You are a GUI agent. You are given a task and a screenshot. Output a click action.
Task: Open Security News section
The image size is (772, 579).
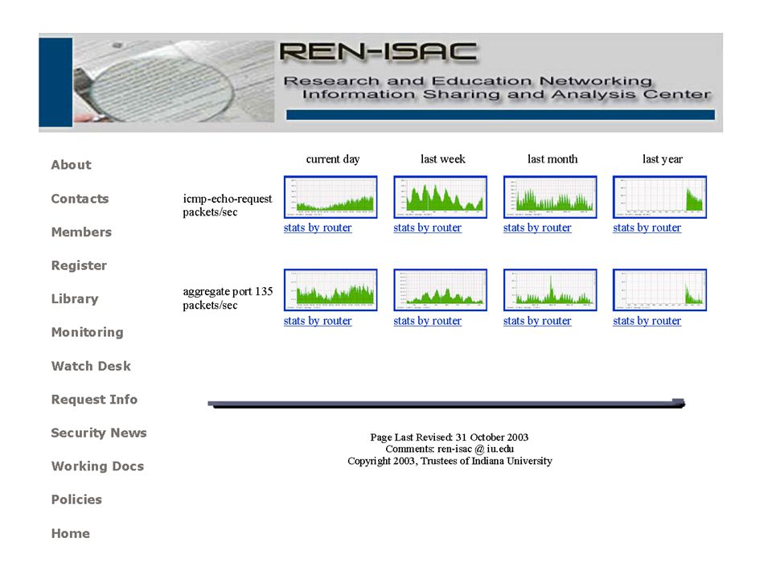(x=99, y=433)
